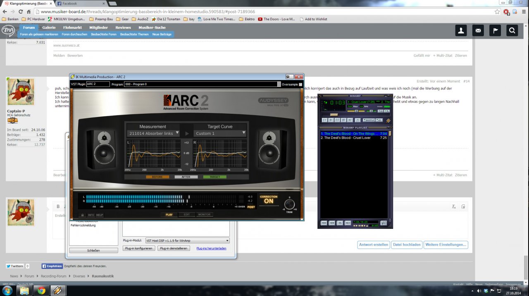This screenshot has width=529, height=296.
Task: Switch ARC 2 to MONITOR mode
Action: tap(204, 214)
